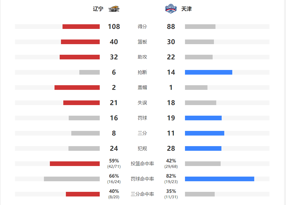Screen dimensions: 286x205
Task: Click the 得分 stat label
Action: [142, 27]
